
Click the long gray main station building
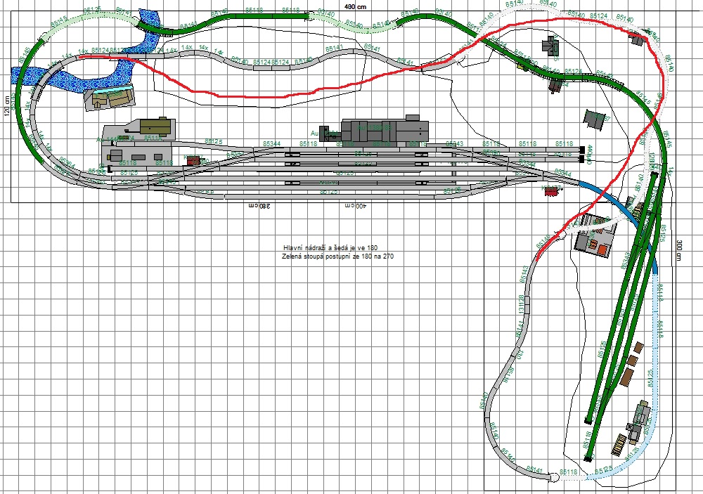click(385, 130)
